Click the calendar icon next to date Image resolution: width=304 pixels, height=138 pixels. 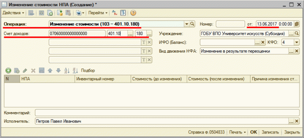296,24
